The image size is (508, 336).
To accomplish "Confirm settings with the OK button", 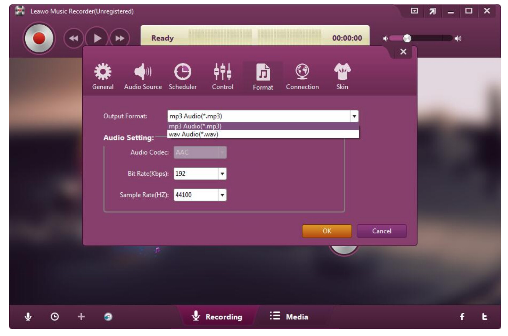I will pos(327,231).
